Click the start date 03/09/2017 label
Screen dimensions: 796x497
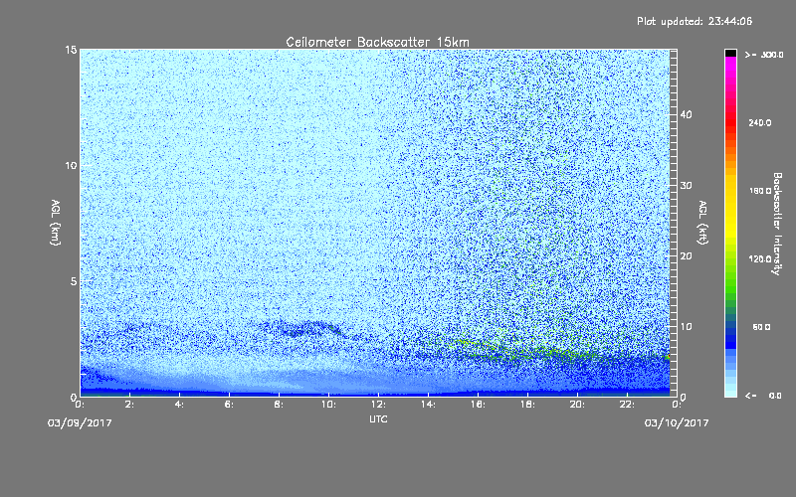click(x=80, y=423)
